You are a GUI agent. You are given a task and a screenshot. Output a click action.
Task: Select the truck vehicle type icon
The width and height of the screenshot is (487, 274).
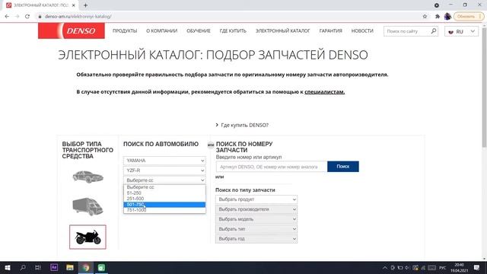click(88, 206)
